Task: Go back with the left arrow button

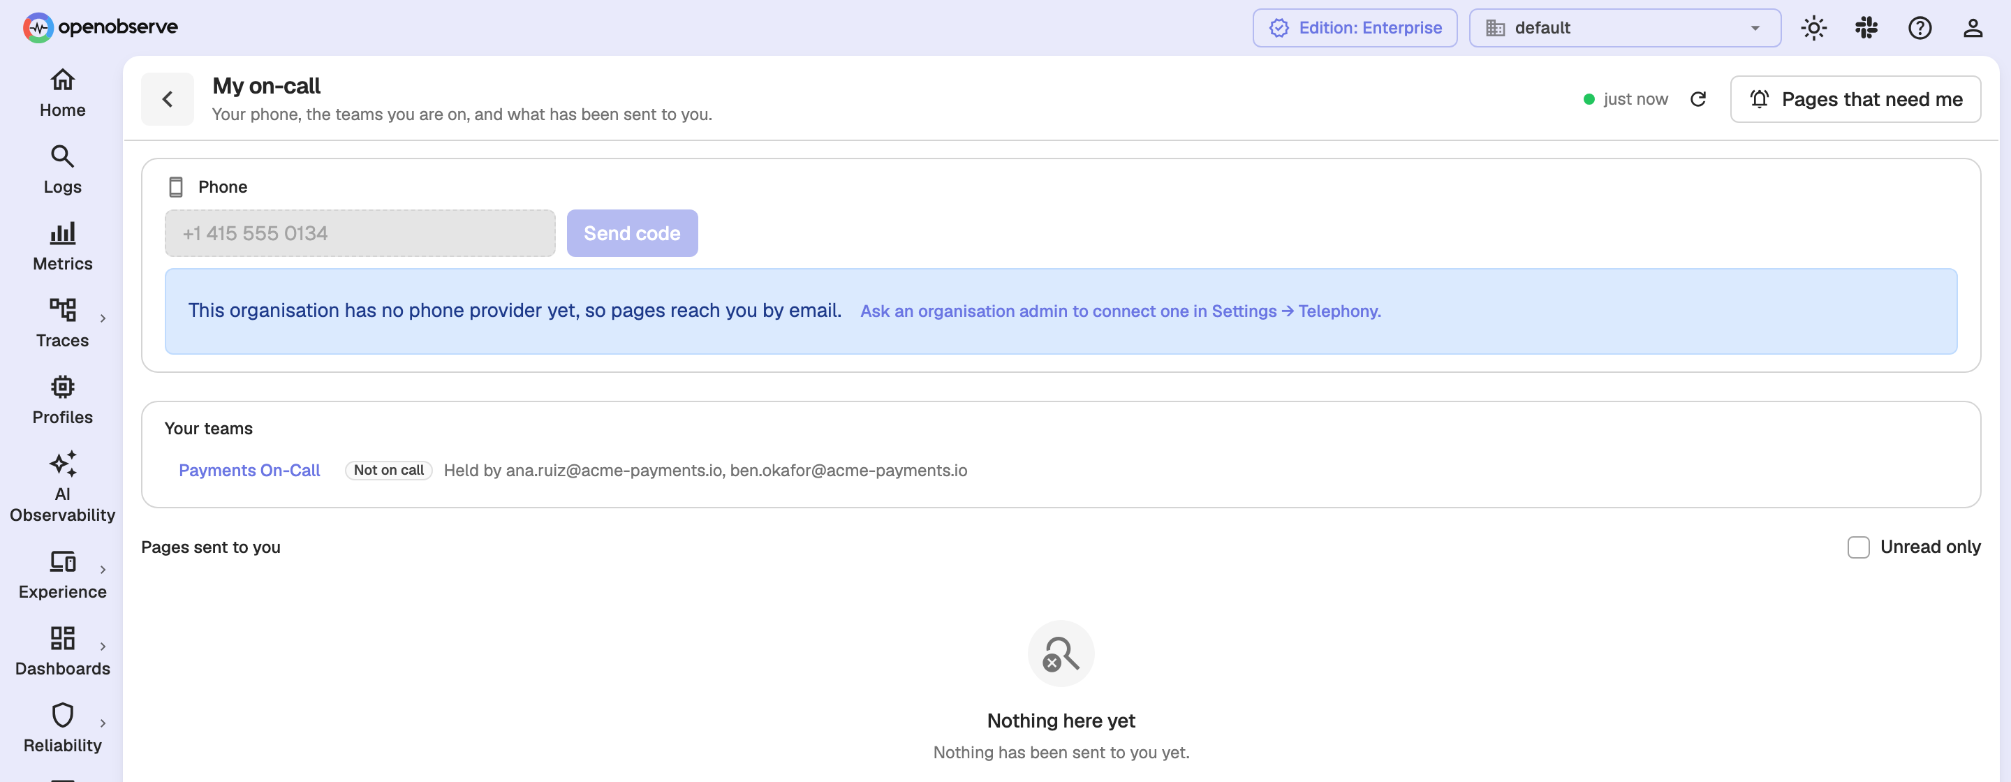Action: pos(167,99)
